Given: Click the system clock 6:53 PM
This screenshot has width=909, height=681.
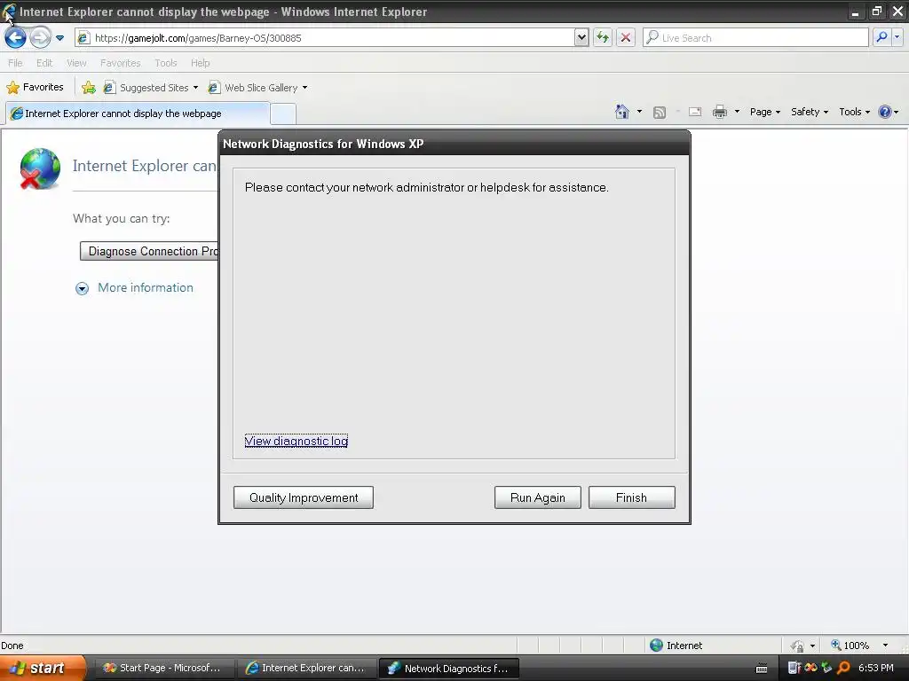Looking at the screenshot, I should tap(875, 668).
